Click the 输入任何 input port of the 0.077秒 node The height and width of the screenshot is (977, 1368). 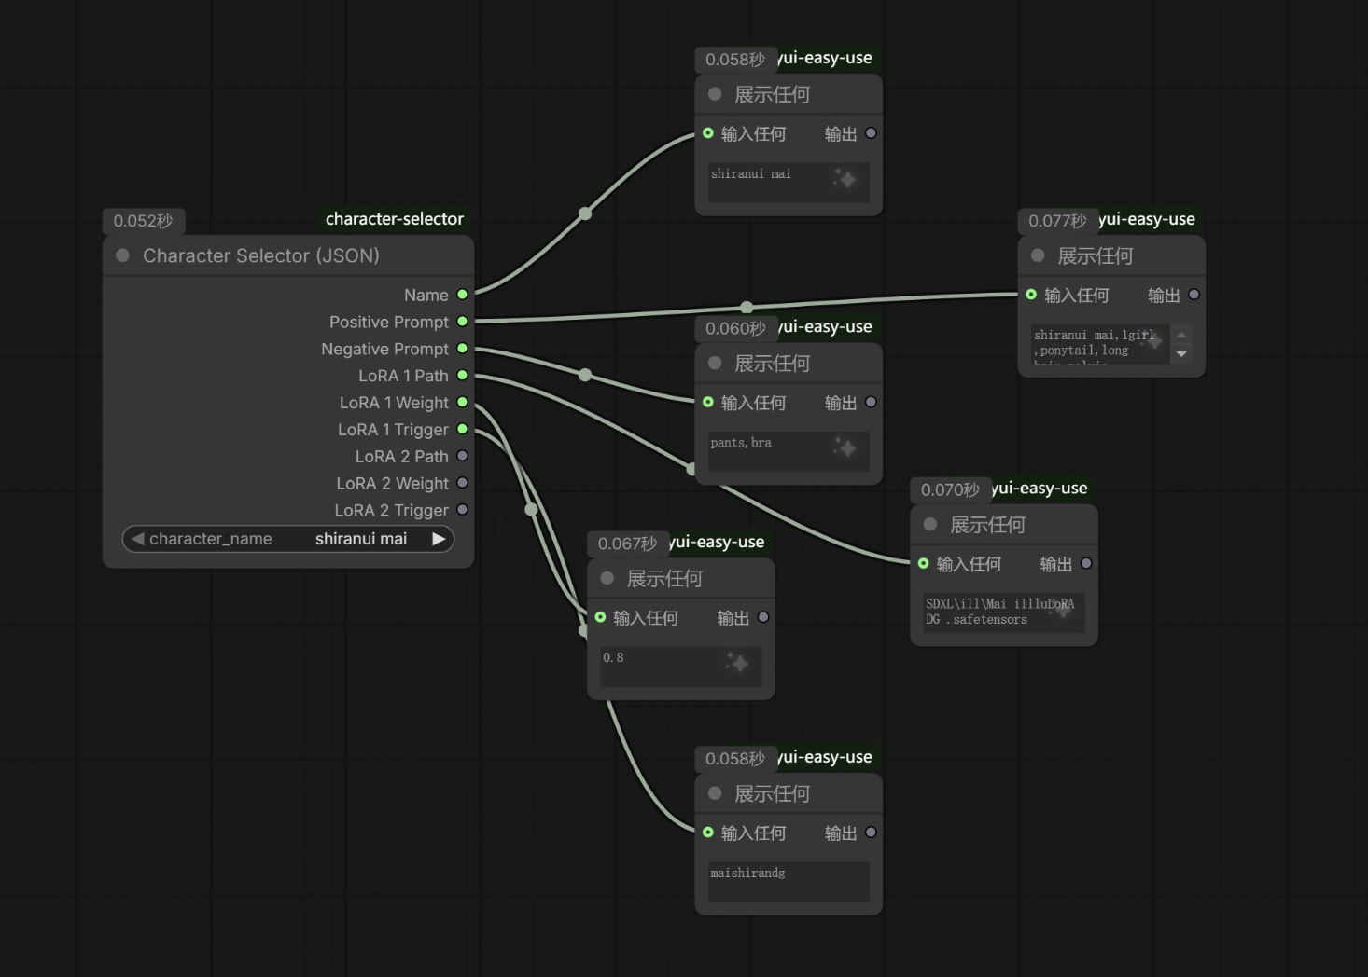coord(1031,295)
